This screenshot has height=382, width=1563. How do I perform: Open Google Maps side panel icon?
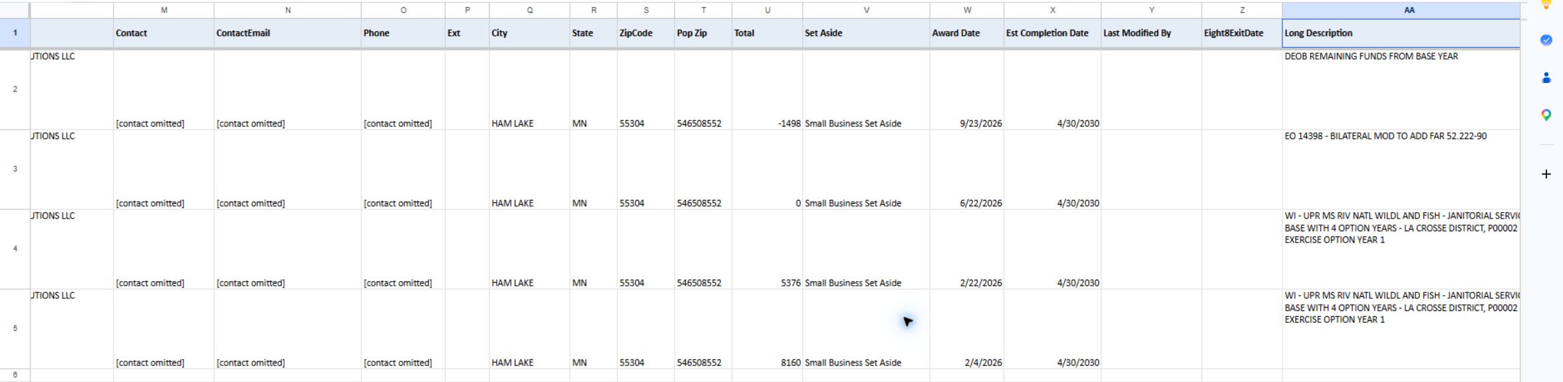pyautogui.click(x=1546, y=116)
